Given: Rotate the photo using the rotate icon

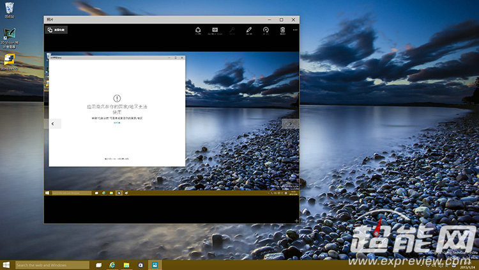Looking at the screenshot, I should [266, 29].
